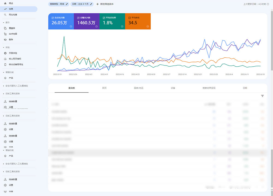Uncheck the 总曝光次数 metric checkbox
The height and width of the screenshot is (196, 273).
point(78,18)
